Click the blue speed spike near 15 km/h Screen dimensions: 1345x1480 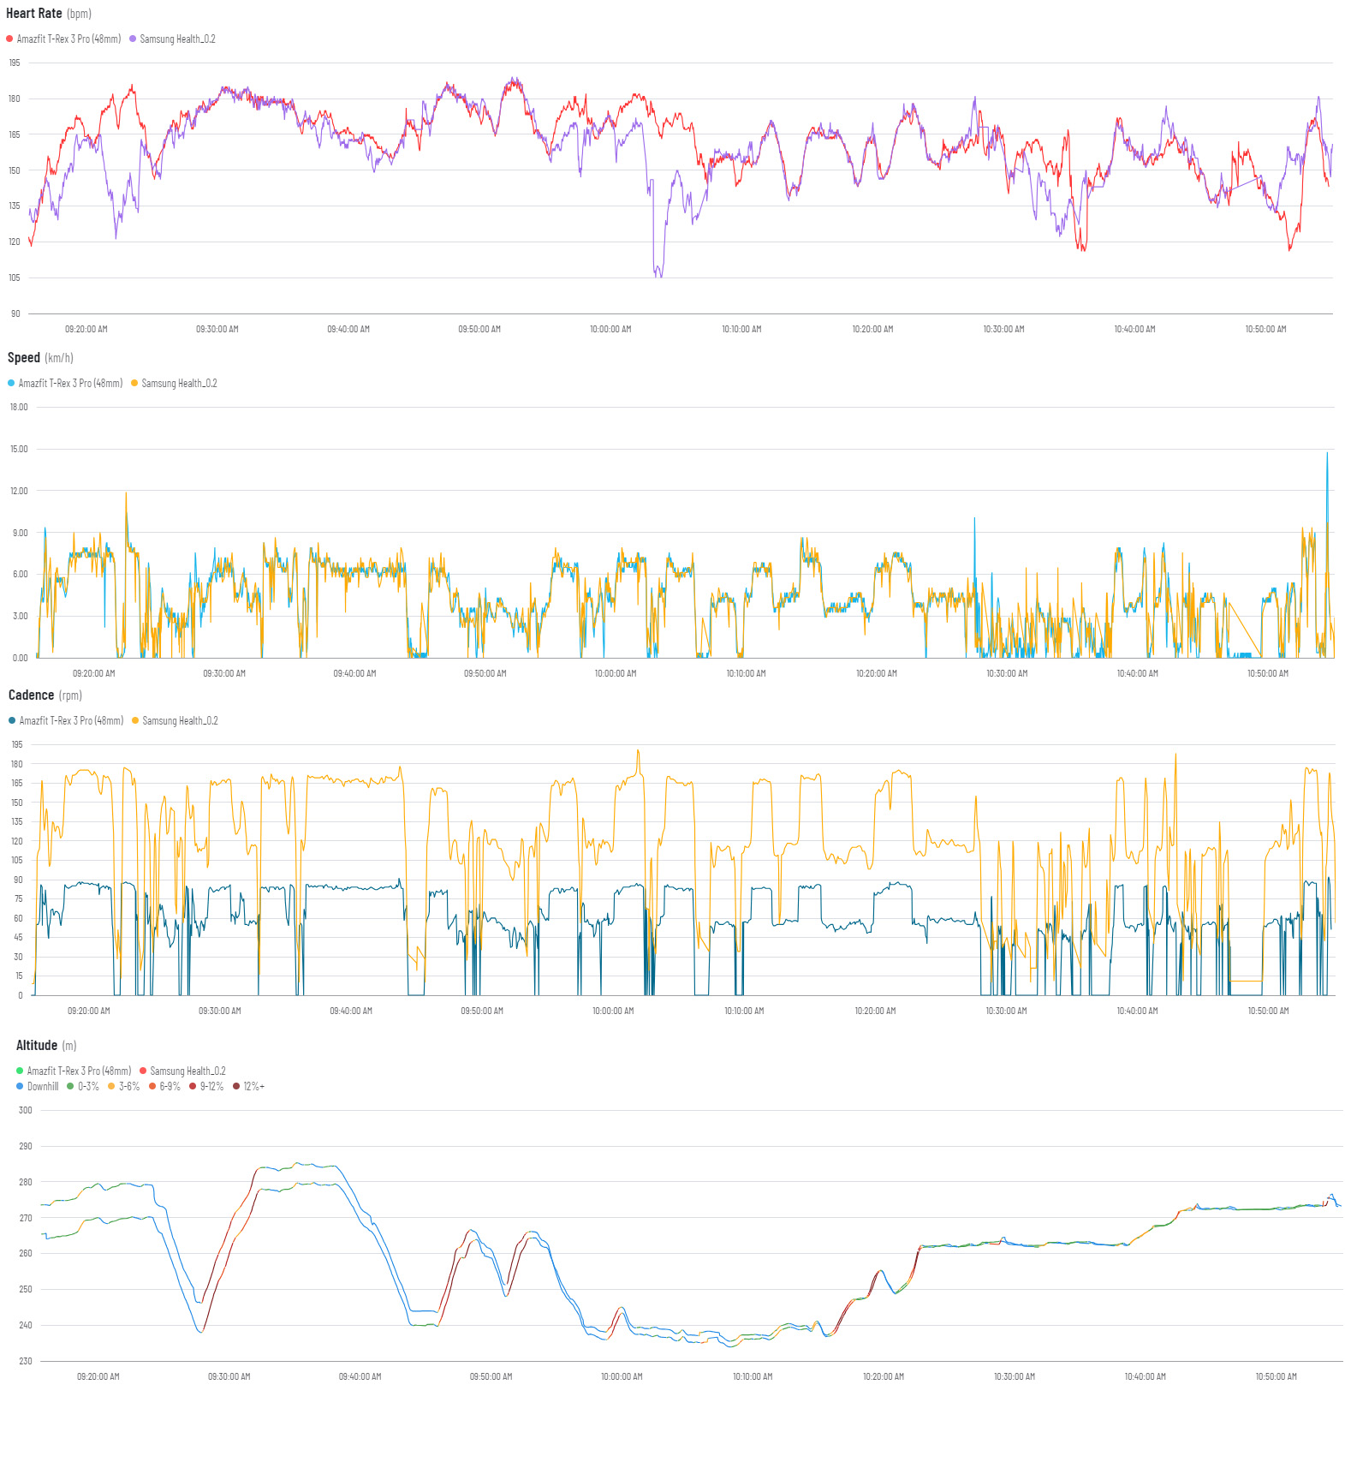click(1327, 455)
